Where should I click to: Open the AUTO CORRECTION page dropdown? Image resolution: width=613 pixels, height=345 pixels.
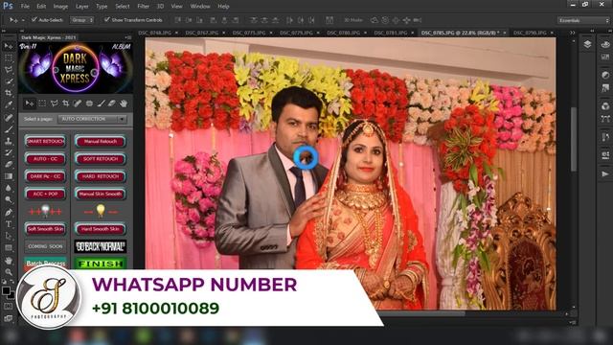pos(92,119)
